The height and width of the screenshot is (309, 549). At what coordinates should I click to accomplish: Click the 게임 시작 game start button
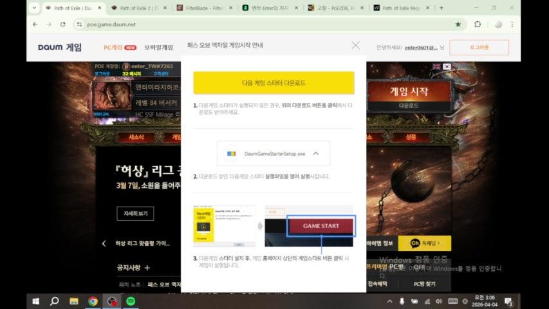pos(409,91)
